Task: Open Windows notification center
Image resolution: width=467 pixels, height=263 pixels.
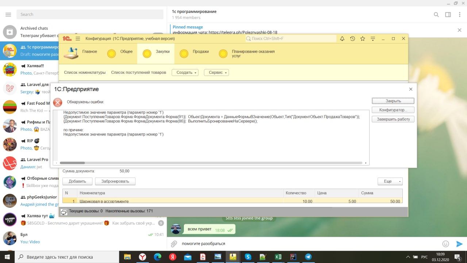Action: 457,257
